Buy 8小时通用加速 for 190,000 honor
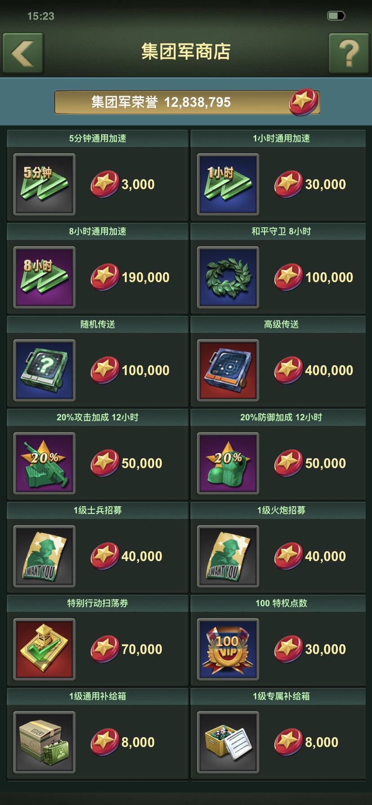The width and height of the screenshot is (372, 805). 130,277
